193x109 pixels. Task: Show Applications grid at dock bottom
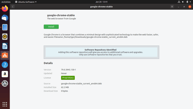click(x=5, y=104)
